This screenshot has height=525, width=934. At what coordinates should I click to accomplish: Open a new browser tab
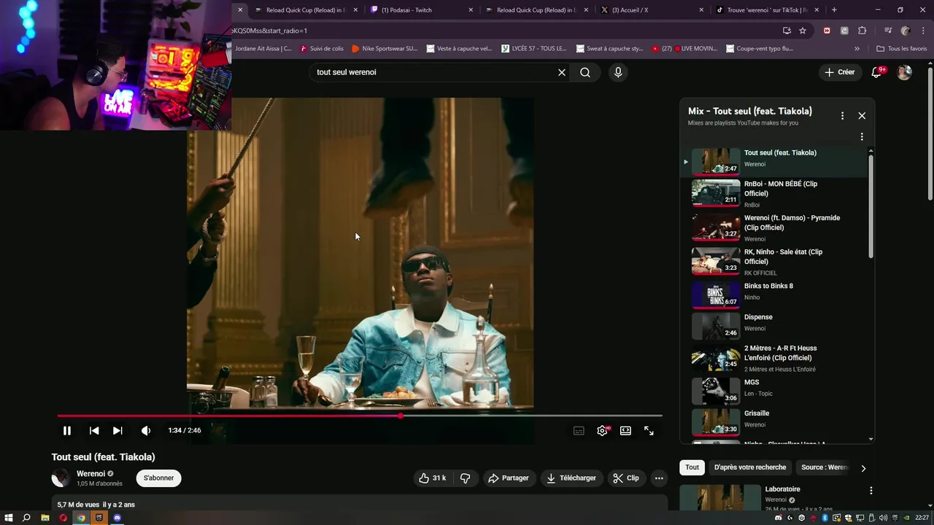834,10
